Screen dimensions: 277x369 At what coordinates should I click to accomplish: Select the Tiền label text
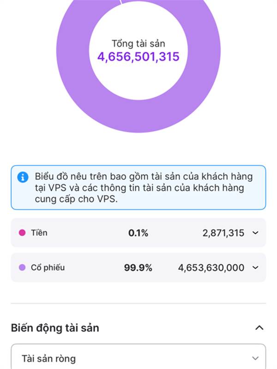(39, 233)
